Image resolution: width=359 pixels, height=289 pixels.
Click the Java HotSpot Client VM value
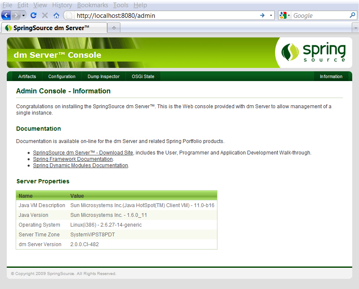(142, 205)
